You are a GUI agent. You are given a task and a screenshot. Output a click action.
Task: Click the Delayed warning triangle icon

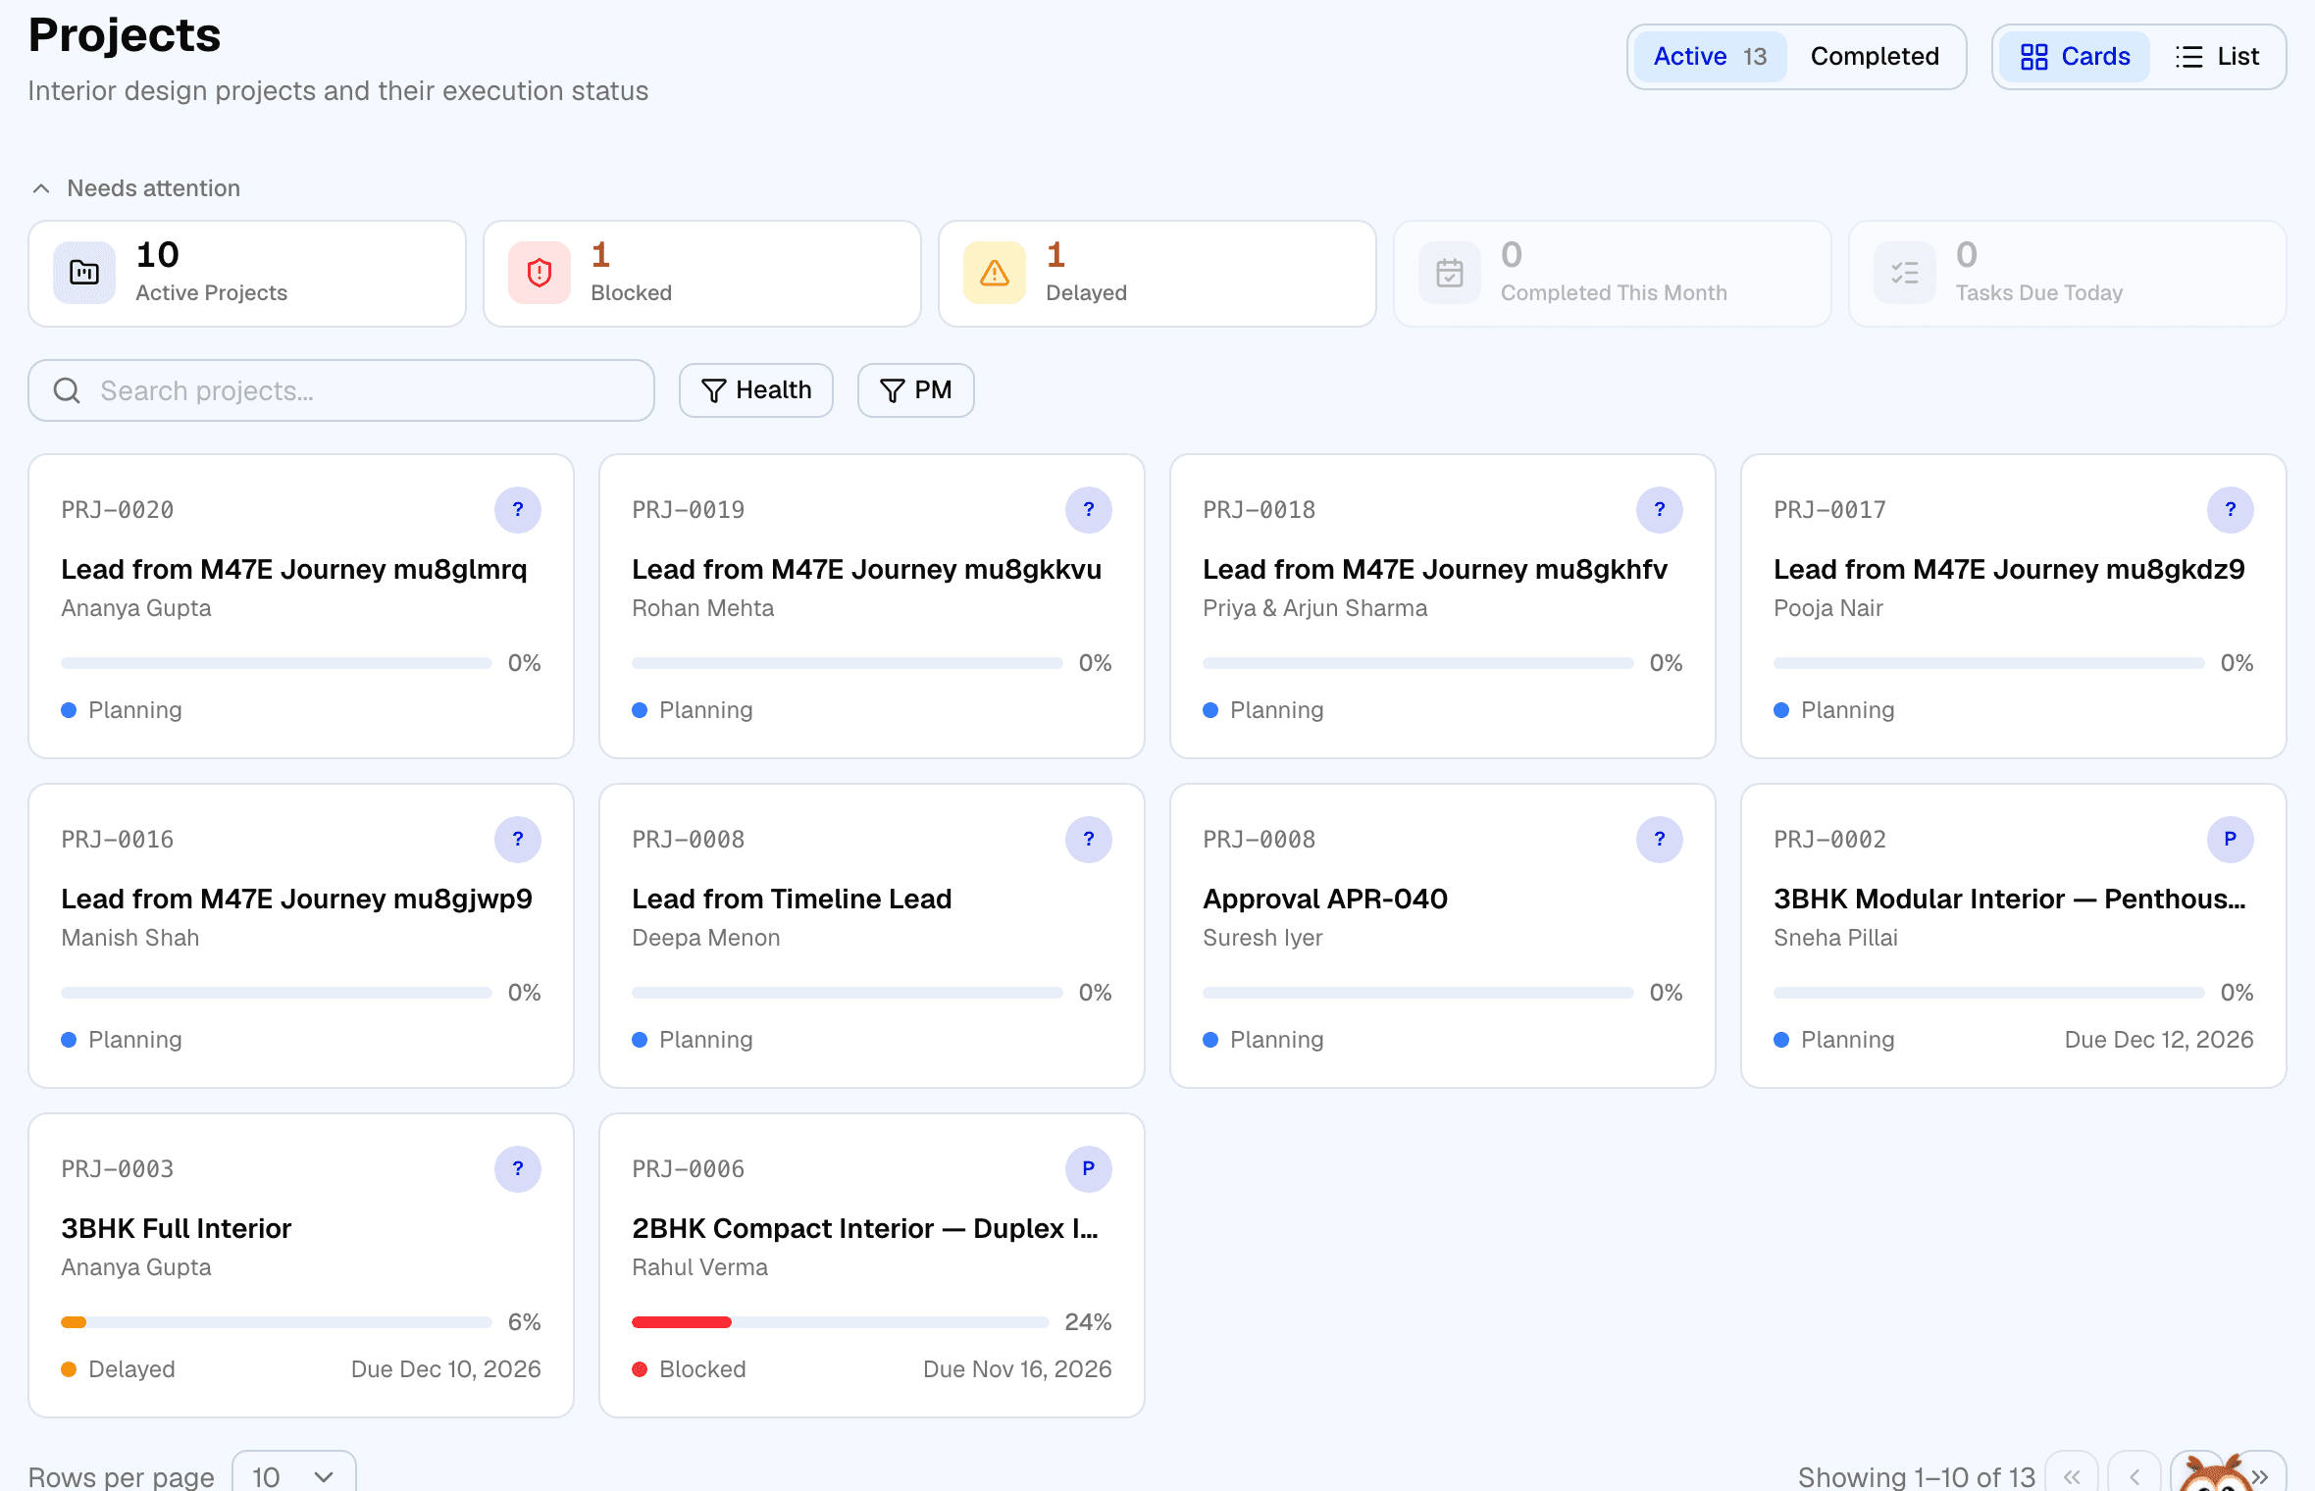coord(995,273)
